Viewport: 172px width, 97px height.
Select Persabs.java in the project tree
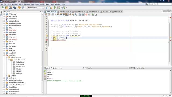[20, 64]
